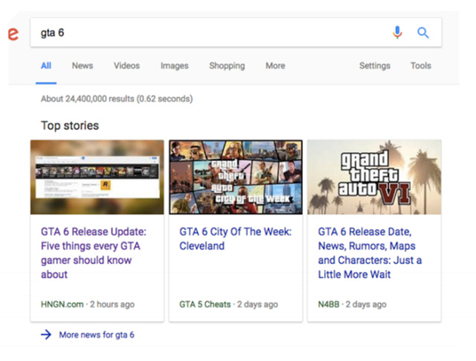Click the partial Google logo letter
The height and width of the screenshot is (361, 476).
[x=14, y=34]
